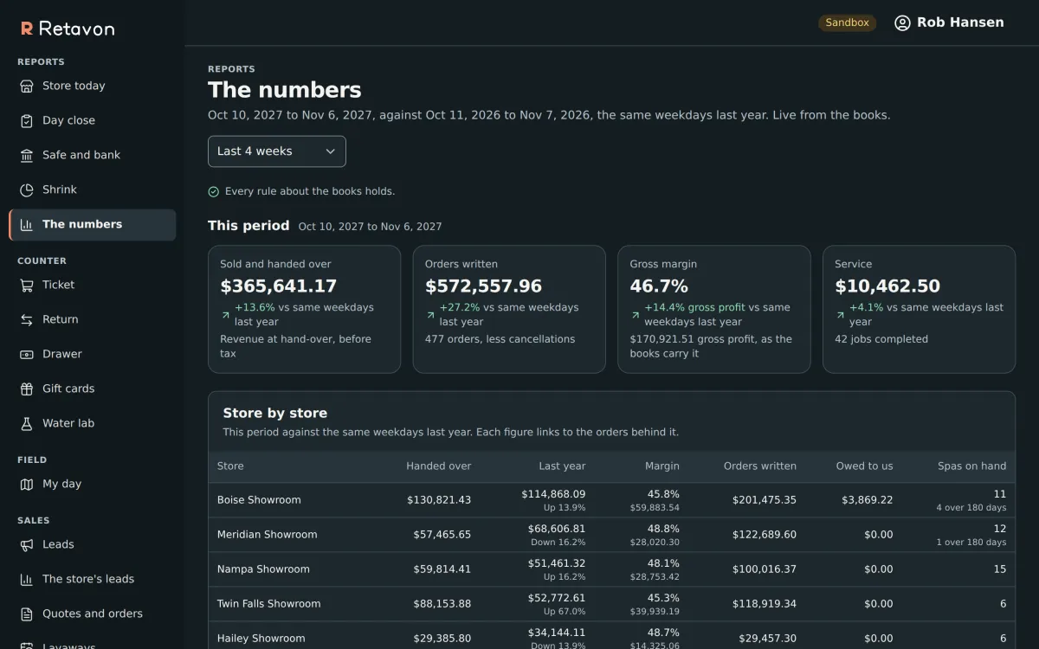
Task: Click the Shrink pie chart icon
Action: coord(27,190)
